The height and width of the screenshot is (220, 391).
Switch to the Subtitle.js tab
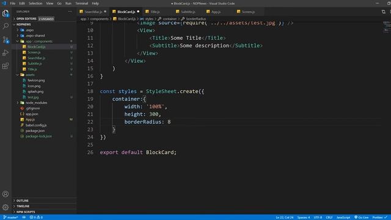click(188, 12)
